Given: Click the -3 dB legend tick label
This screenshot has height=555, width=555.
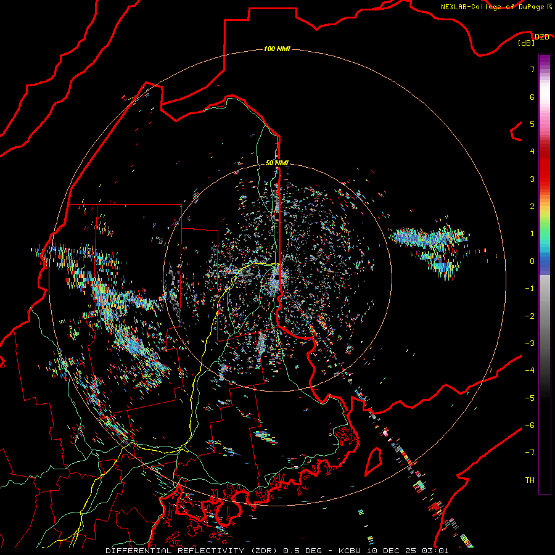Looking at the screenshot, I should tap(530, 343).
